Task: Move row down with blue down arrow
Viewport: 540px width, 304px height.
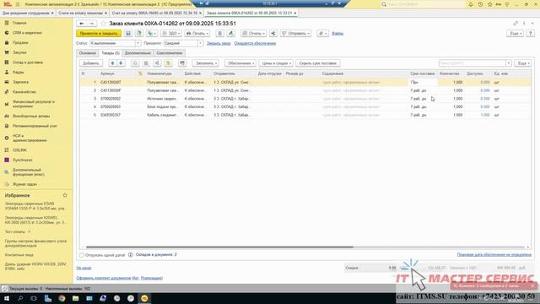Action: tap(121, 63)
